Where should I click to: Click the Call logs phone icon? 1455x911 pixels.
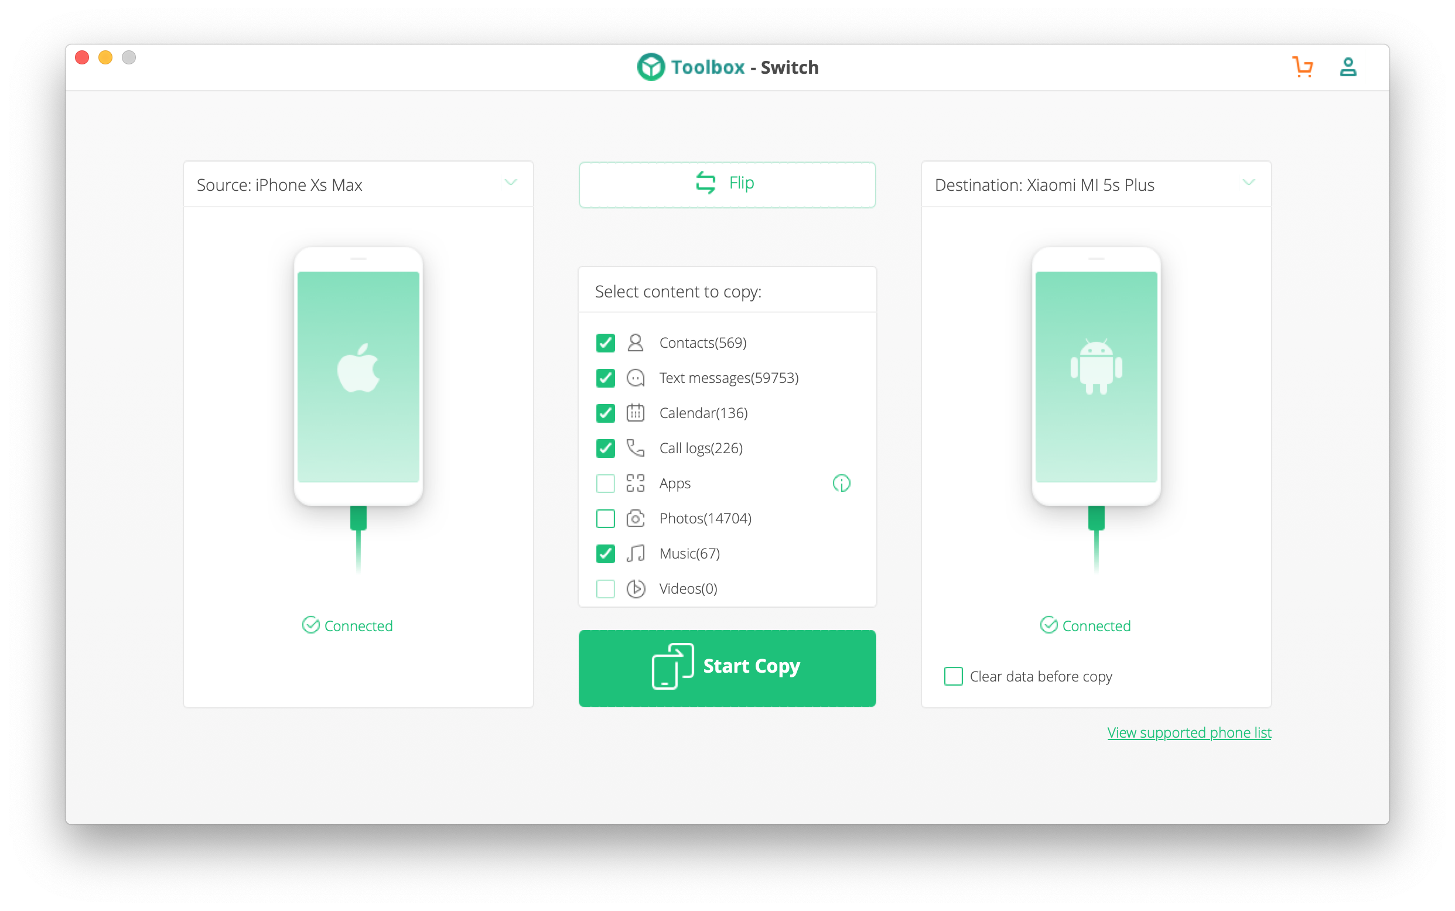click(635, 448)
